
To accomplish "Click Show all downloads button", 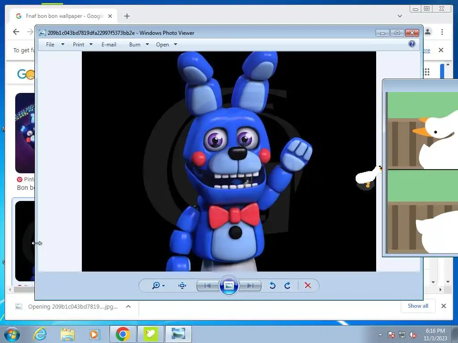I will tap(418, 305).
